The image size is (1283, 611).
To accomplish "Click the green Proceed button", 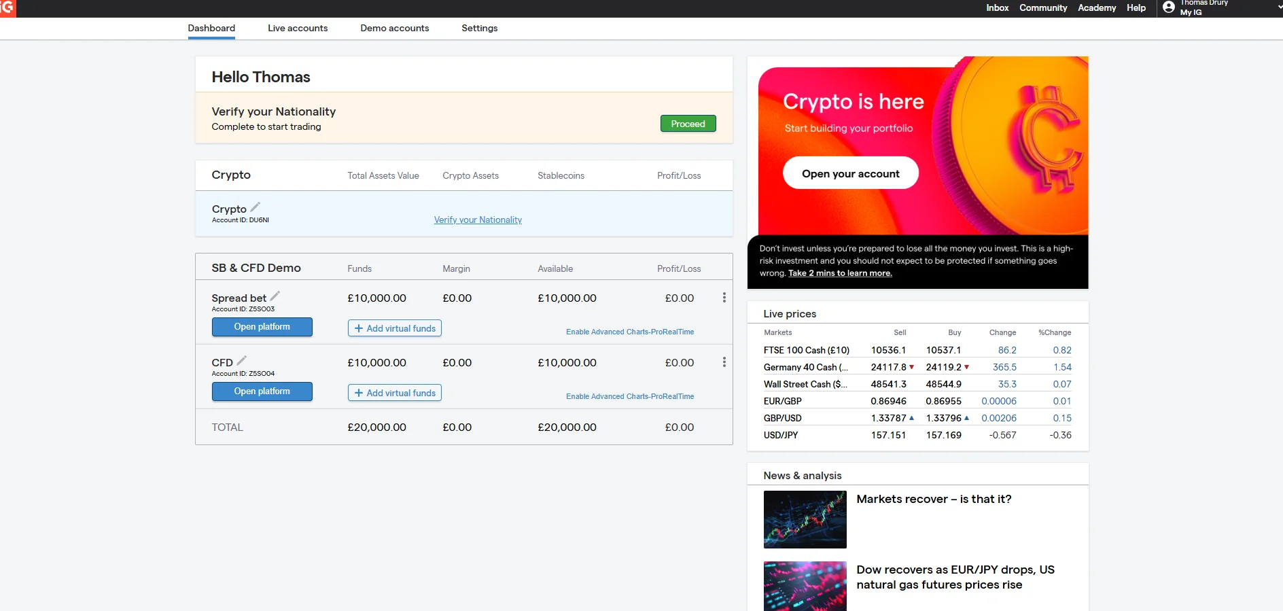I will click(x=688, y=124).
